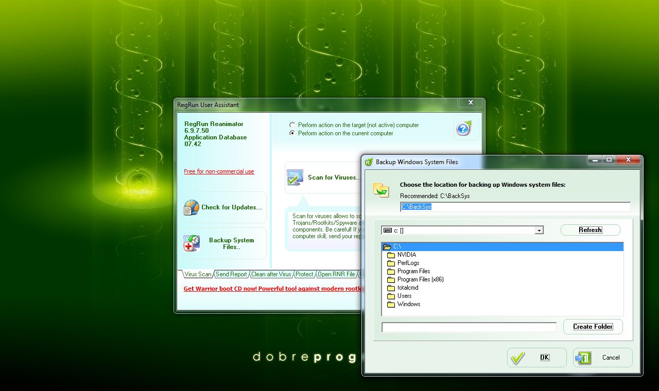Minimize the Backup Windows System Files dialog
This screenshot has height=391, width=659.
click(595, 160)
